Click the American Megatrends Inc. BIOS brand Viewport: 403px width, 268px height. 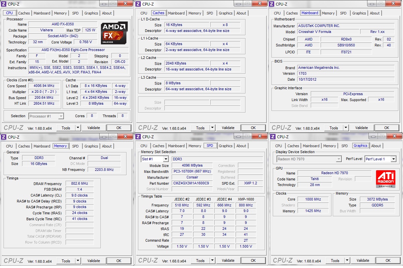point(346,67)
